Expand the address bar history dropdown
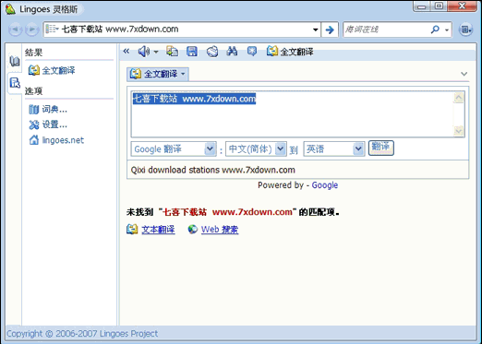 pyautogui.click(x=315, y=30)
